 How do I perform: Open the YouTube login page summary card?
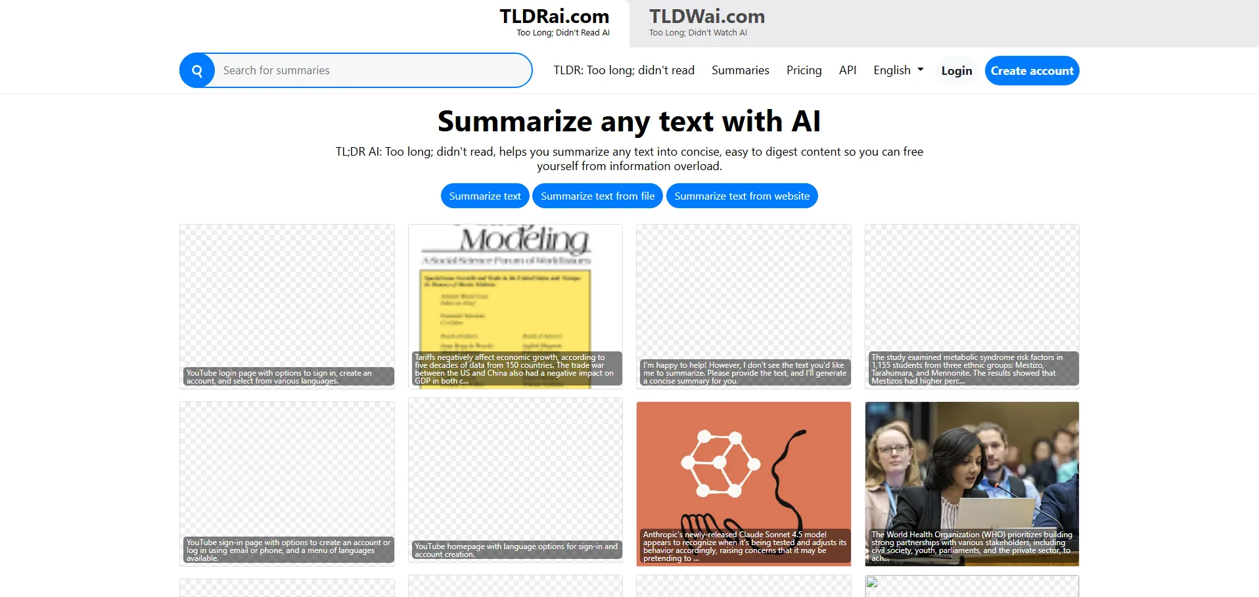[x=287, y=306]
